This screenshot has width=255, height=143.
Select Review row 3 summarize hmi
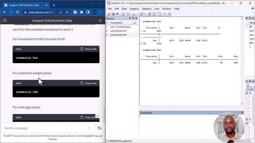click(x=122, y=35)
